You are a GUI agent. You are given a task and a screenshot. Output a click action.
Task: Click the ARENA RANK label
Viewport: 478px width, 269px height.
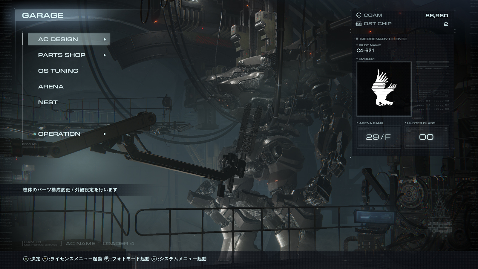[x=371, y=123]
